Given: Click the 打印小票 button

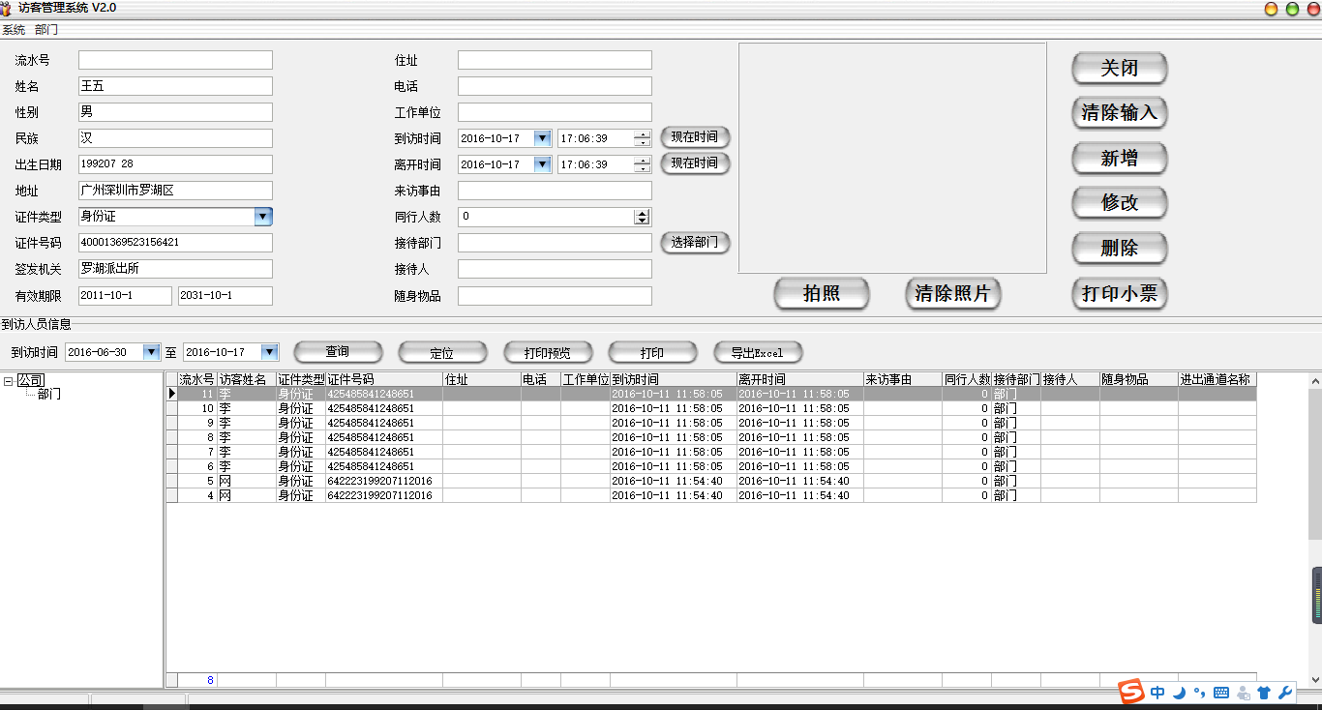Looking at the screenshot, I should (1119, 294).
